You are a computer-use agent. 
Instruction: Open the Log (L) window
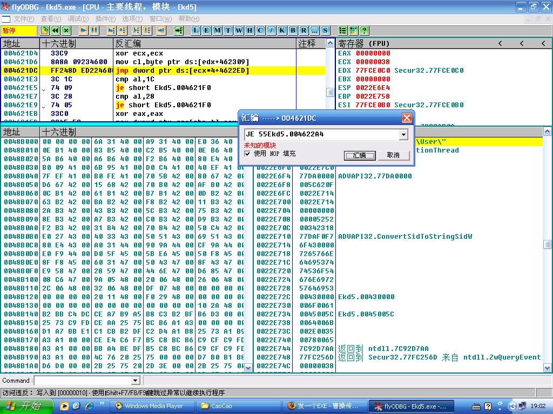click(x=195, y=30)
